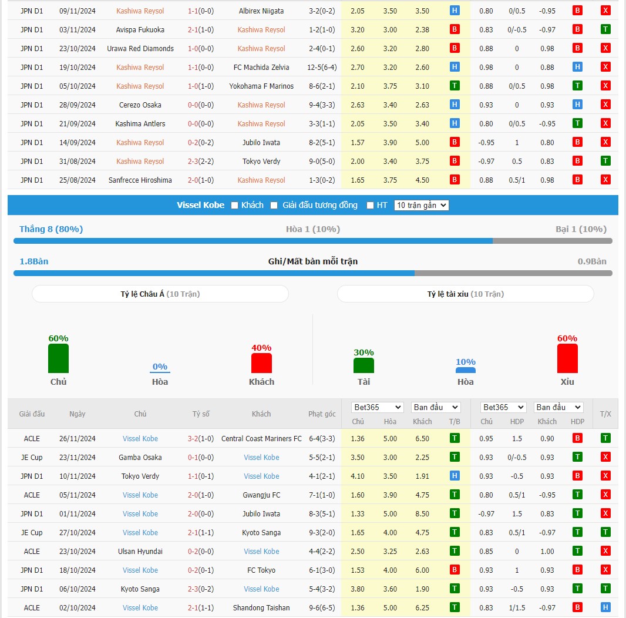The image size is (626, 618).
Task: Click the red Xỉu 60% bar
Action: 567,358
